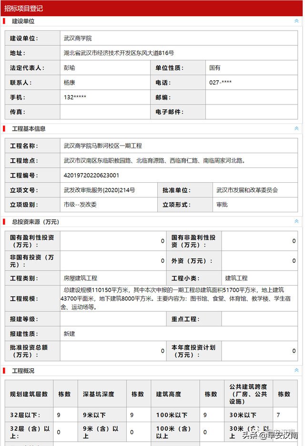This screenshot has height=446, width=305.
Task: Click the 国有非盈利性投资 value 0
Action: (294, 241)
